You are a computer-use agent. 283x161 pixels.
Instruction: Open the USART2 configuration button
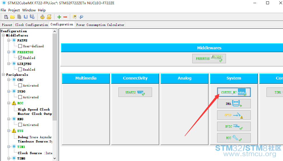(135, 92)
